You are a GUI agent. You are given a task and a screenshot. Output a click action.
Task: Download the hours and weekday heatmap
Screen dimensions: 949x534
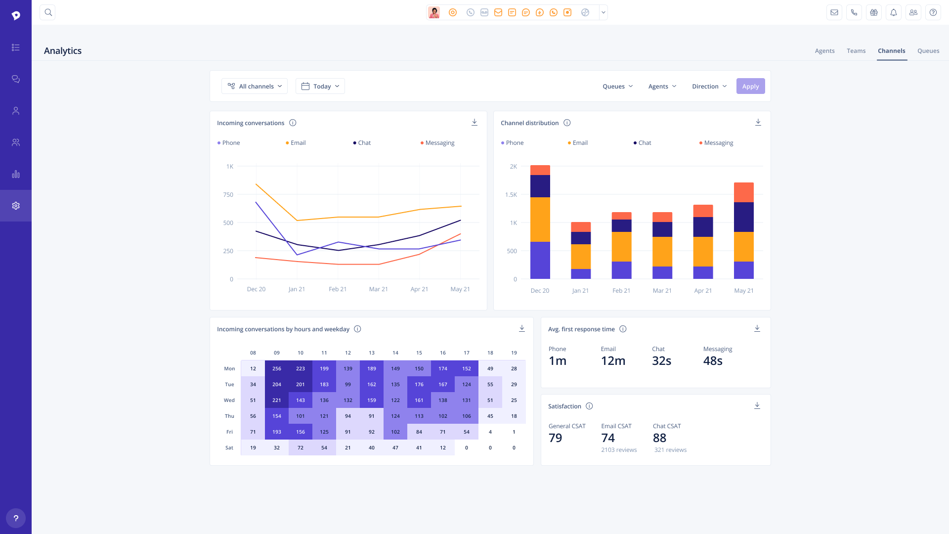[x=522, y=328]
